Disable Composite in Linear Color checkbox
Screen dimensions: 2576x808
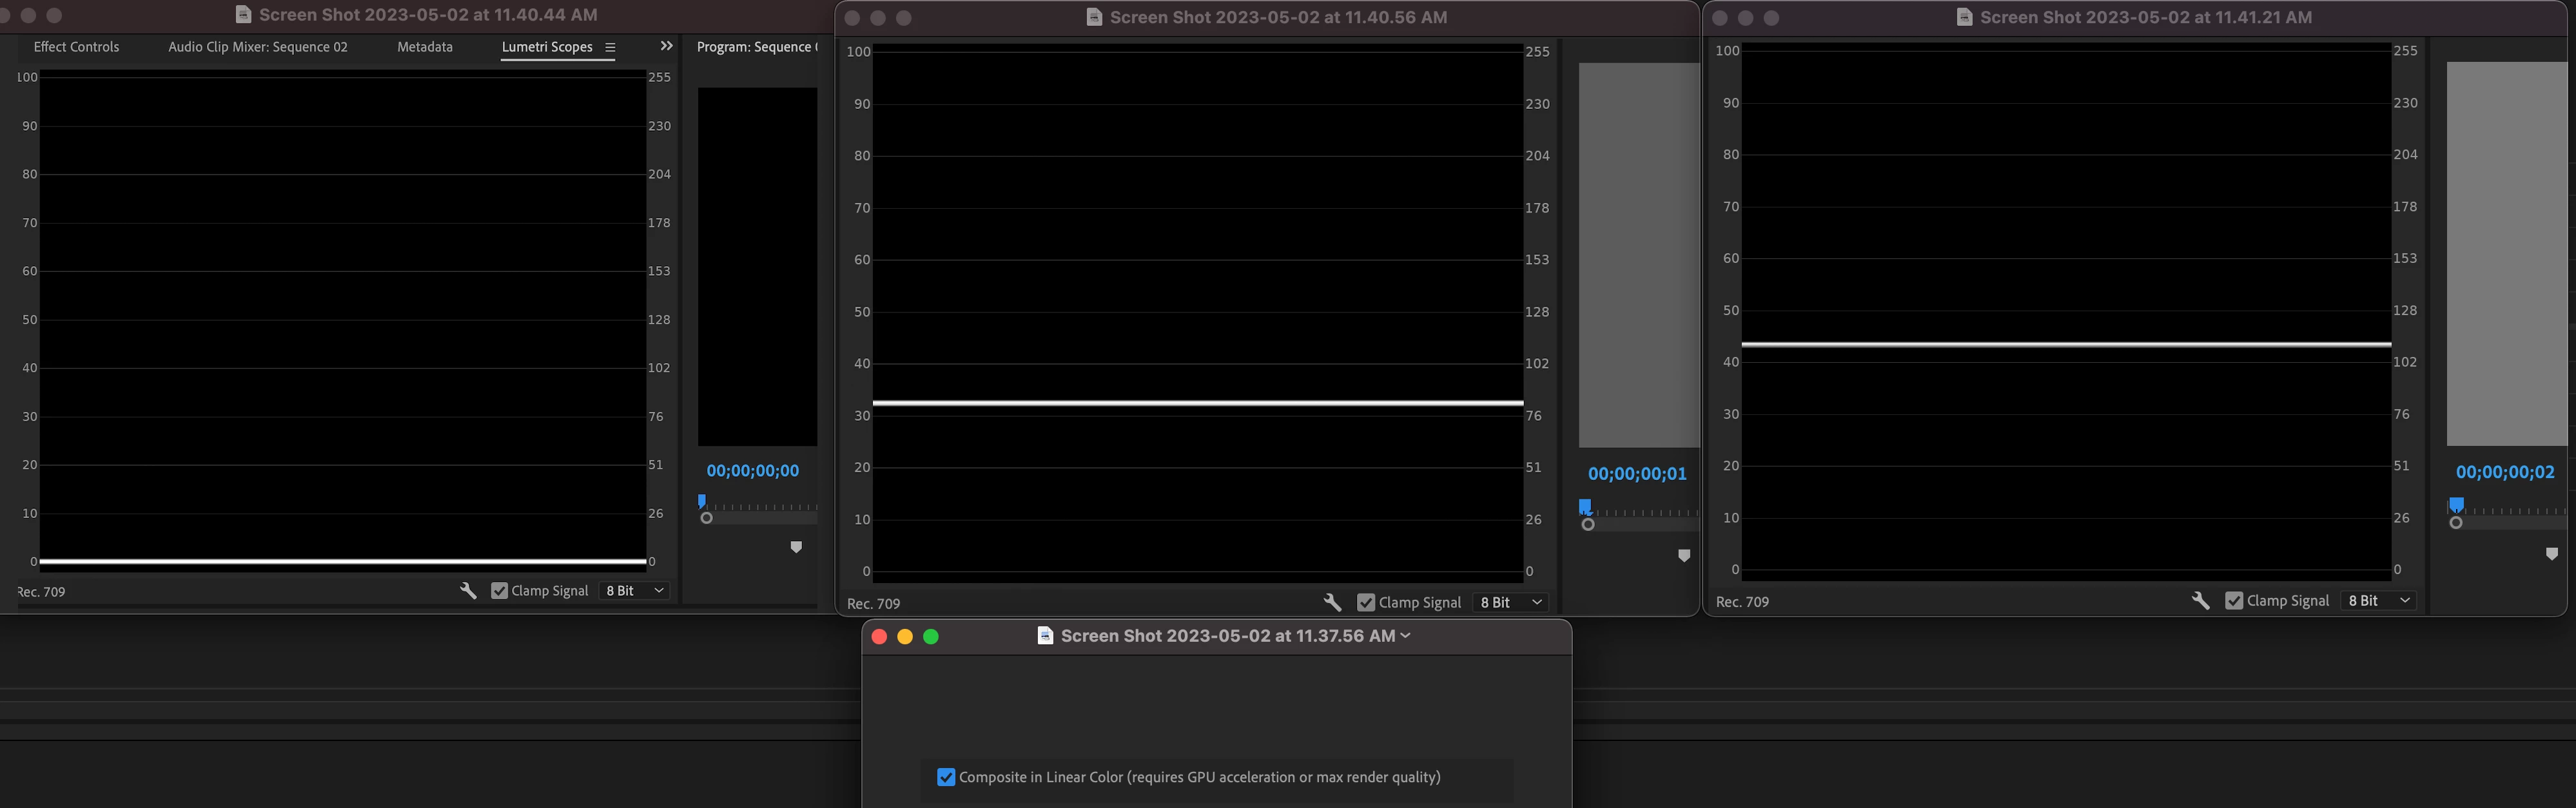pyautogui.click(x=946, y=777)
